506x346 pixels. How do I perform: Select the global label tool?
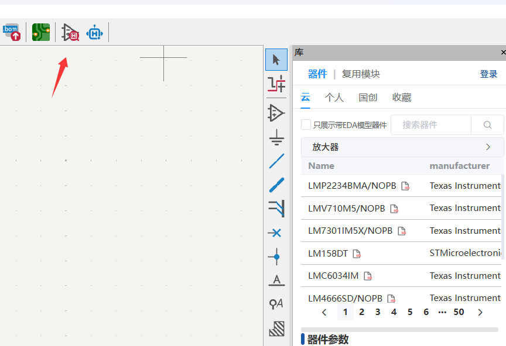pos(276,303)
